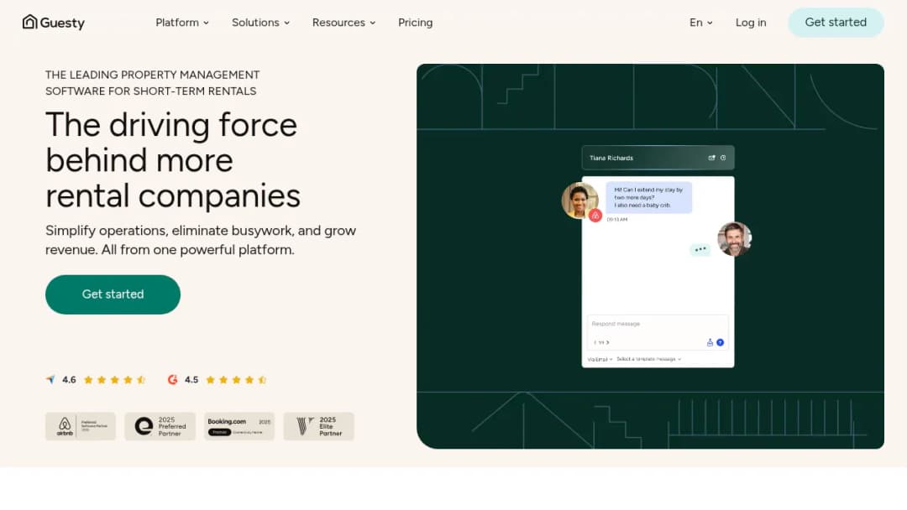Click the guest's avatar photo
The height and width of the screenshot is (510, 907).
pyautogui.click(x=579, y=200)
